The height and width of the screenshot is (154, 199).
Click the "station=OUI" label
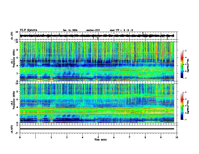93,30
